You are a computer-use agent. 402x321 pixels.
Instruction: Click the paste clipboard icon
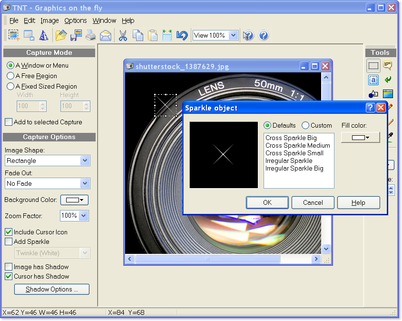click(x=153, y=35)
